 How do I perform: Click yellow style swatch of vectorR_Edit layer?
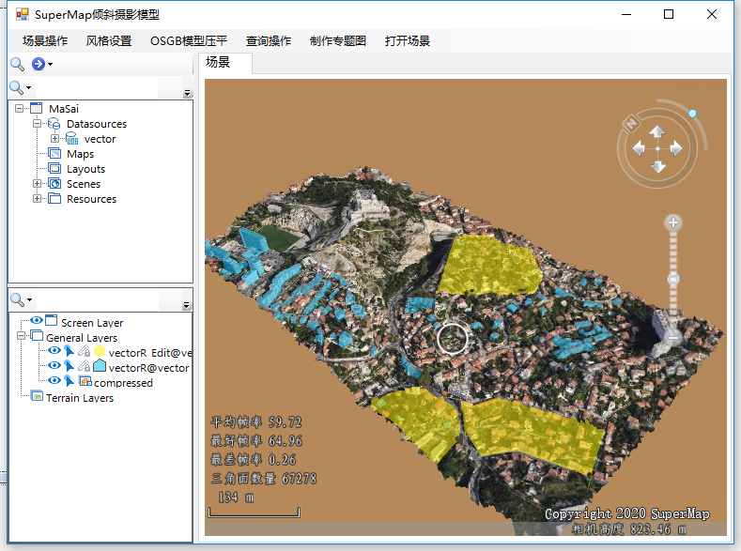point(100,351)
